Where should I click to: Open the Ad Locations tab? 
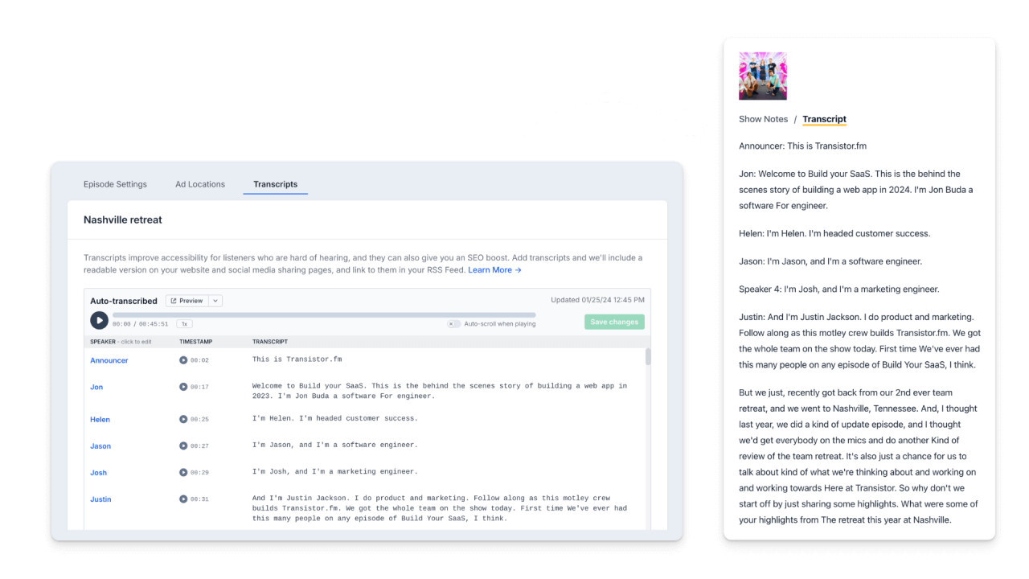point(200,184)
